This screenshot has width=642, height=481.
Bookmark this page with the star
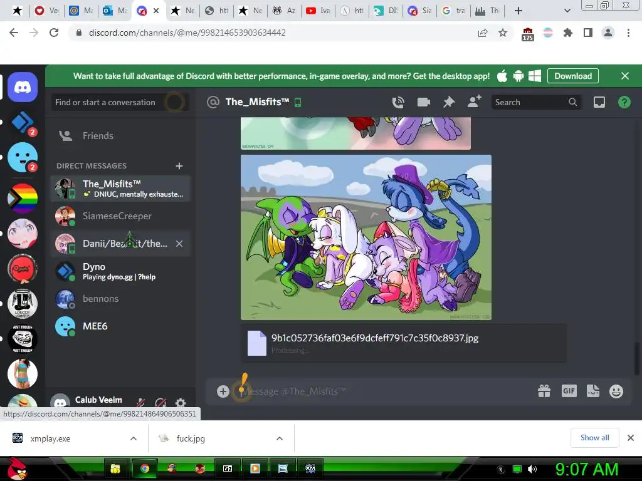coord(502,33)
